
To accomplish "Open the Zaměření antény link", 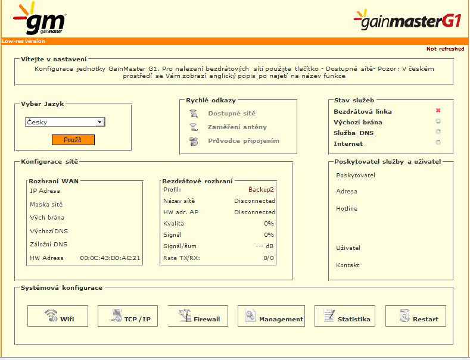I will [237, 127].
